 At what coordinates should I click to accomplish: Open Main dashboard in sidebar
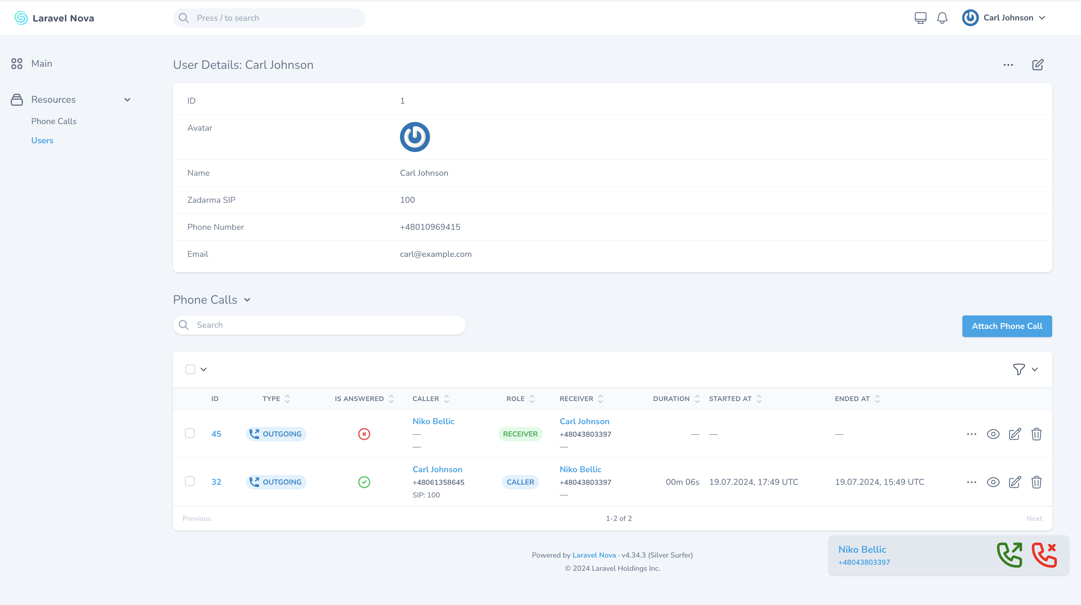coord(41,63)
